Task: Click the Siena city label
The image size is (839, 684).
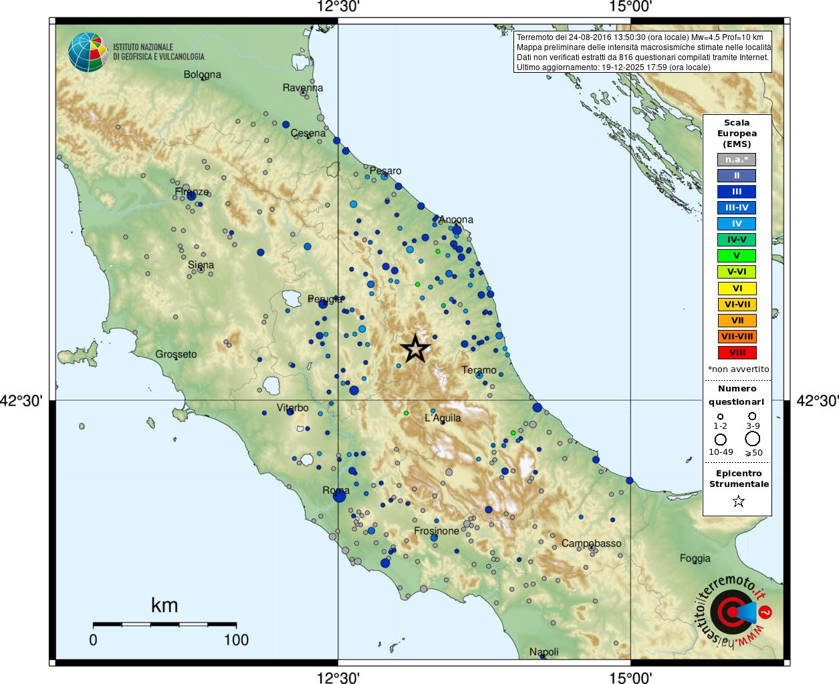Action: [x=201, y=265]
